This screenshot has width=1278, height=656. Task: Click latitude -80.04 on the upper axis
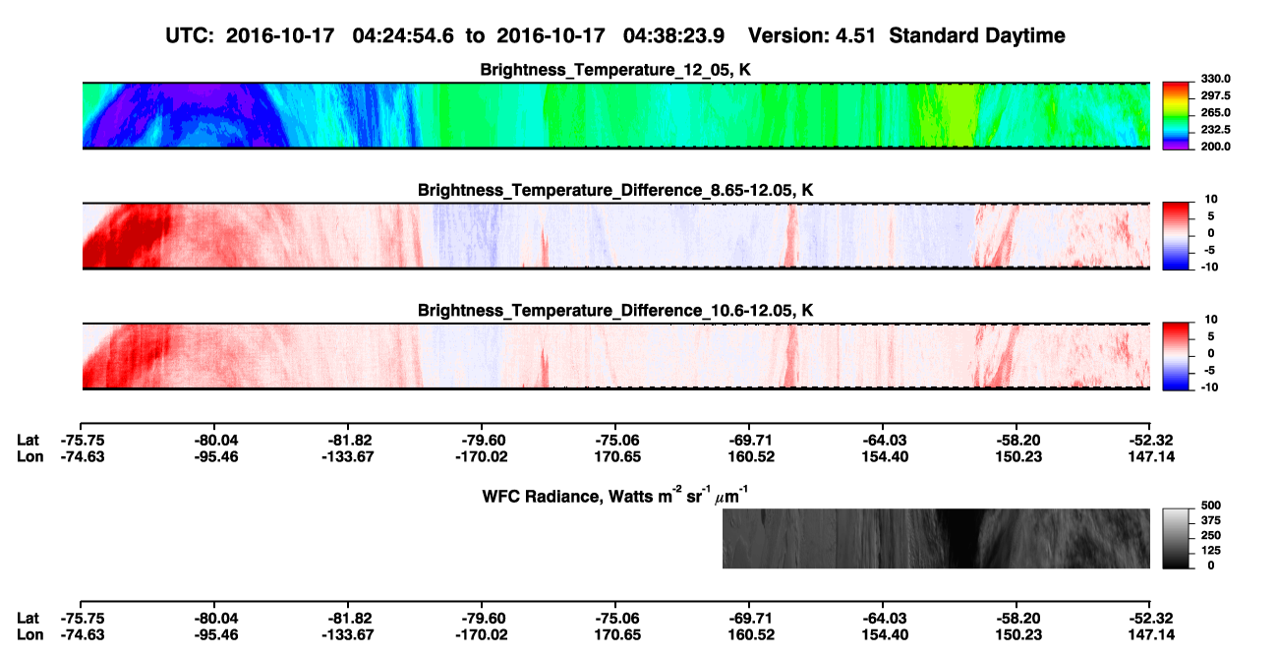(213, 440)
